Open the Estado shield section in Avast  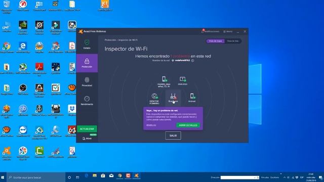tap(87, 44)
